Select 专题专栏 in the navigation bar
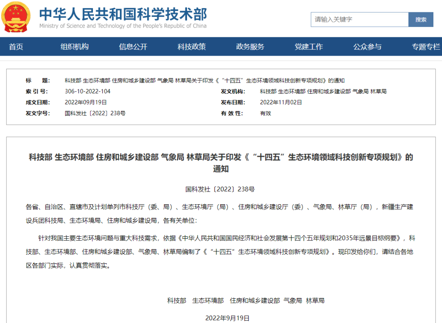This screenshot has width=442, height=323. click(426, 47)
